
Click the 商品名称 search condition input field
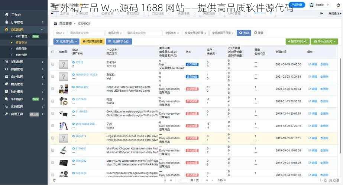pyautogui.click(x=143, y=33)
